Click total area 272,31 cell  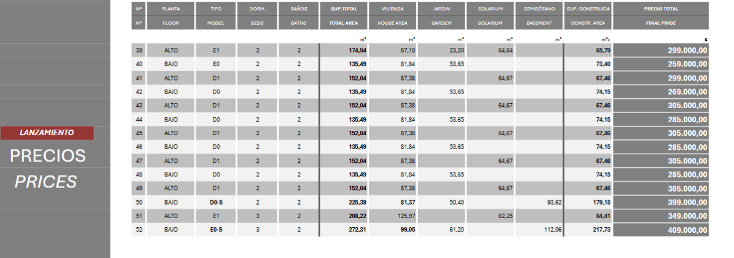click(x=343, y=230)
